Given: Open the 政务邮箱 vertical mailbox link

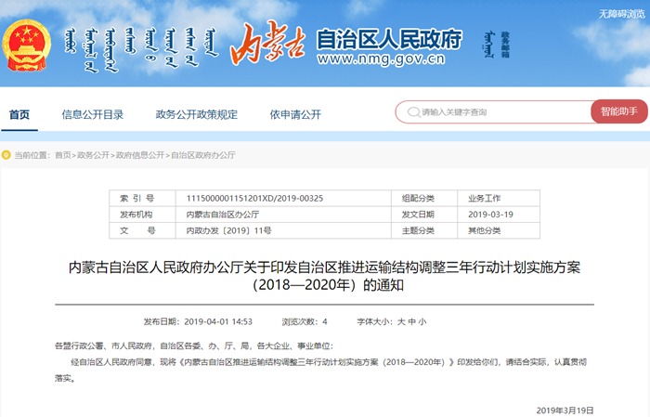Looking at the screenshot, I should click(x=505, y=43).
